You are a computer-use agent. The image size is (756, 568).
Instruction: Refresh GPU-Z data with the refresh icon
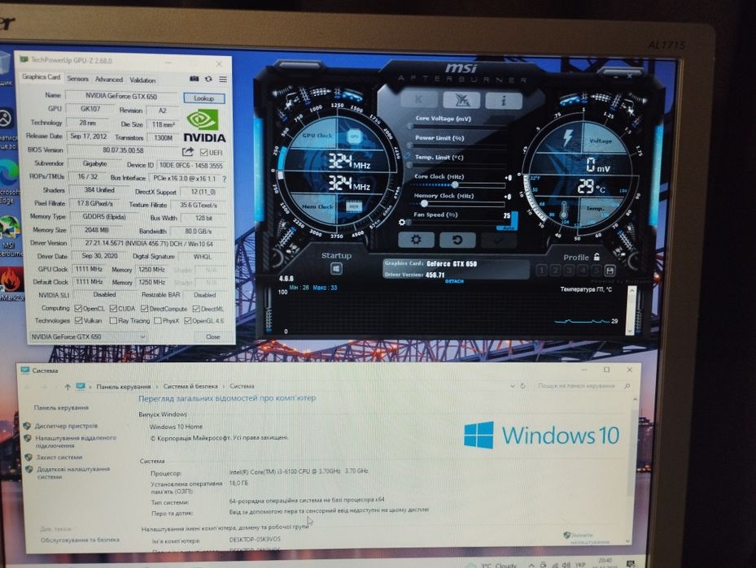208,79
